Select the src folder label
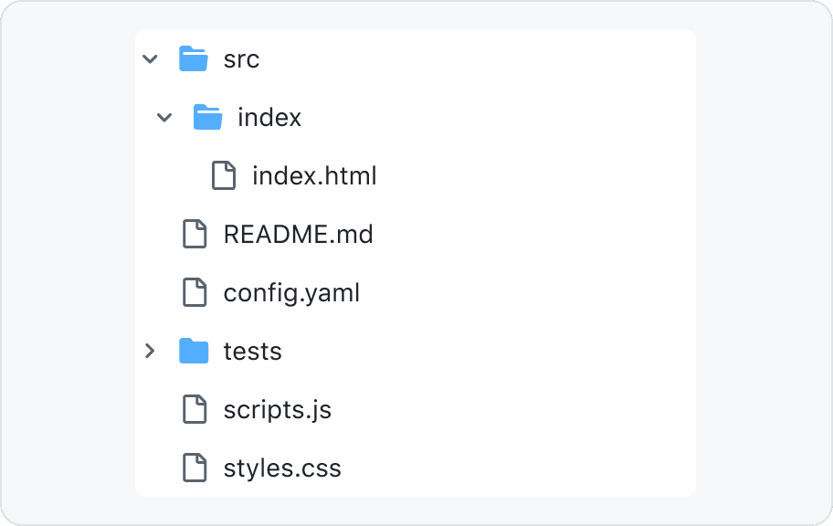 242,59
